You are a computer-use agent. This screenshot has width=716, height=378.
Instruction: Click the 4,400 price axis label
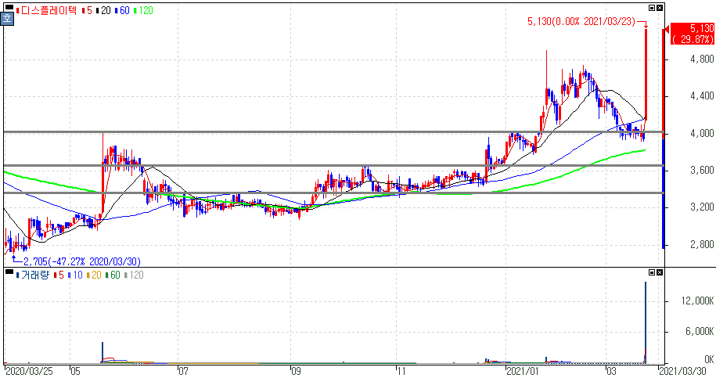click(x=702, y=95)
